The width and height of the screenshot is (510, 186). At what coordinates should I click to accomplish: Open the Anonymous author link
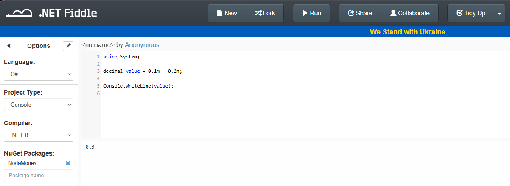coord(142,45)
